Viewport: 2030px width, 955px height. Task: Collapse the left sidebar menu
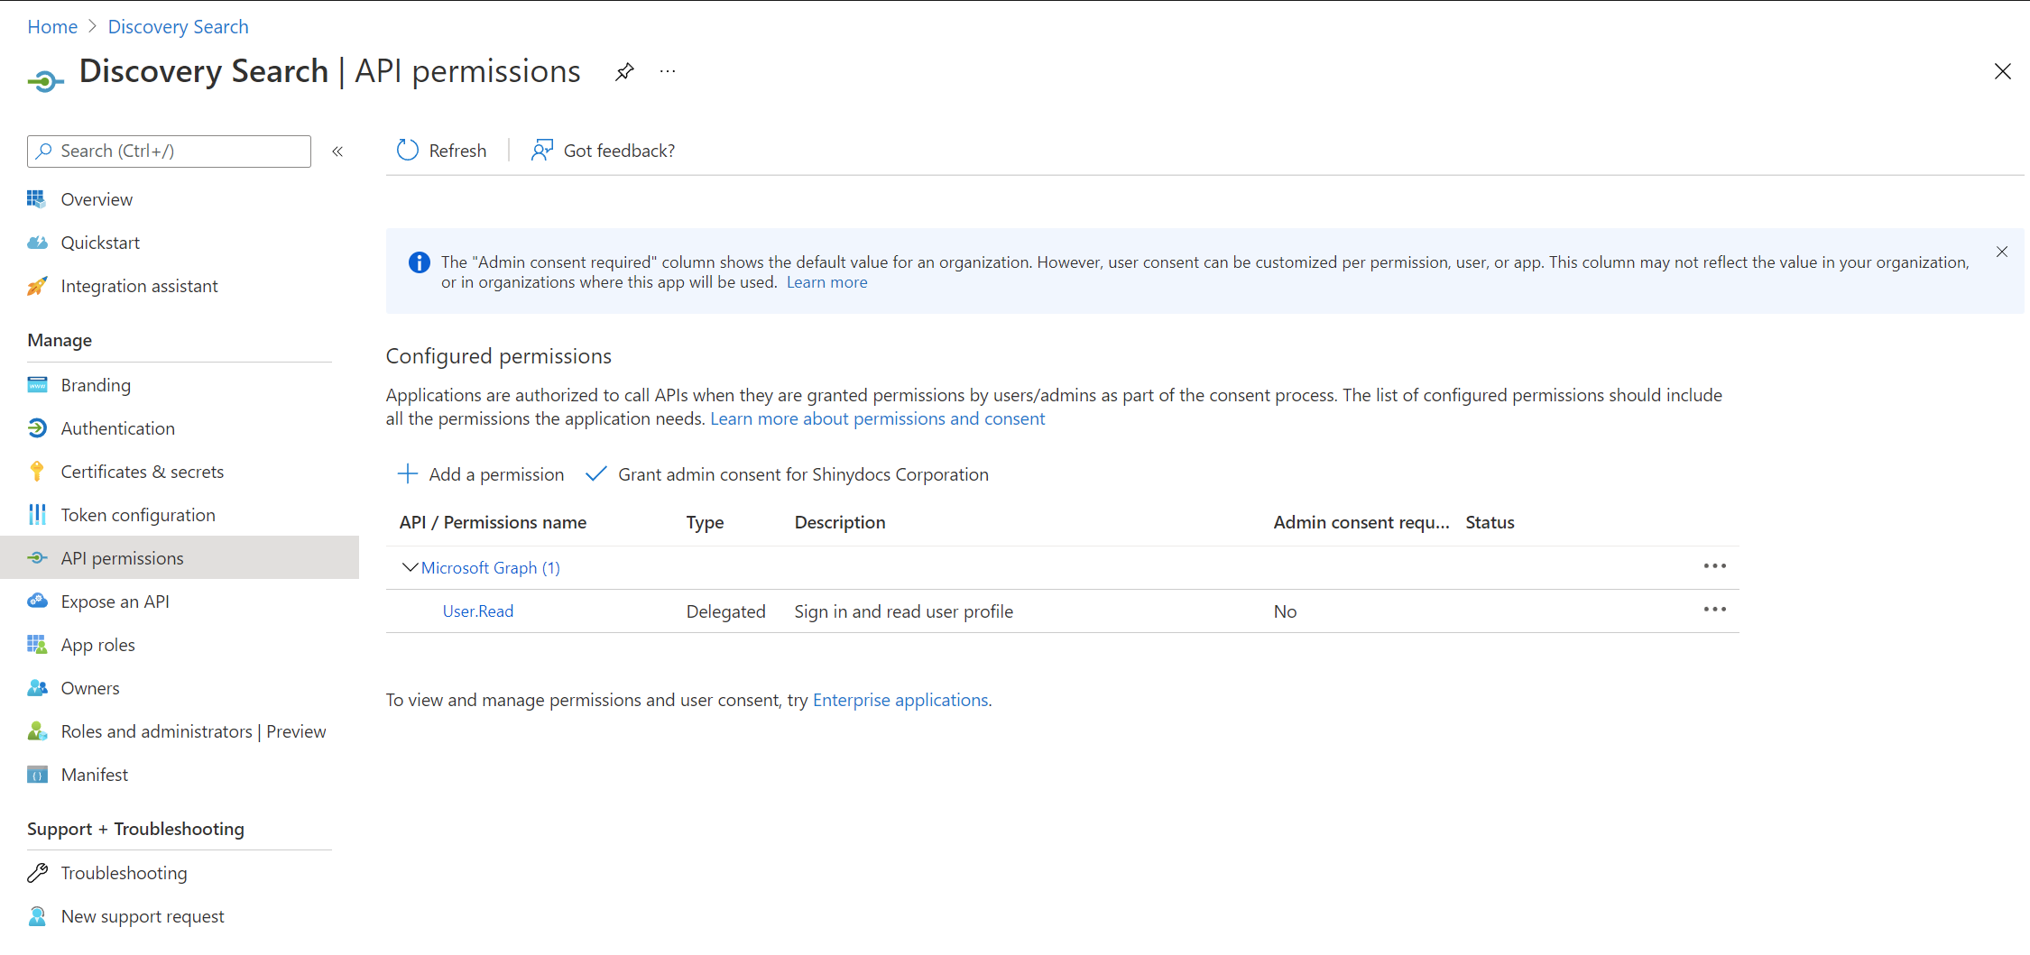coord(337,152)
